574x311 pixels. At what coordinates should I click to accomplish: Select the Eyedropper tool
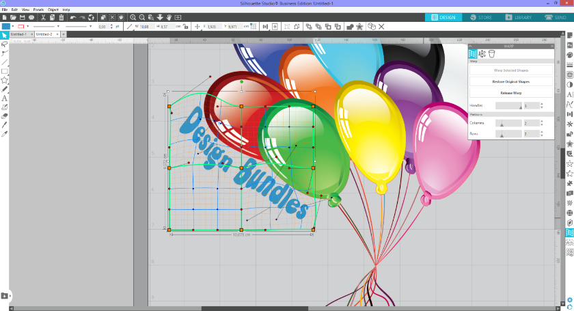(x=4, y=134)
